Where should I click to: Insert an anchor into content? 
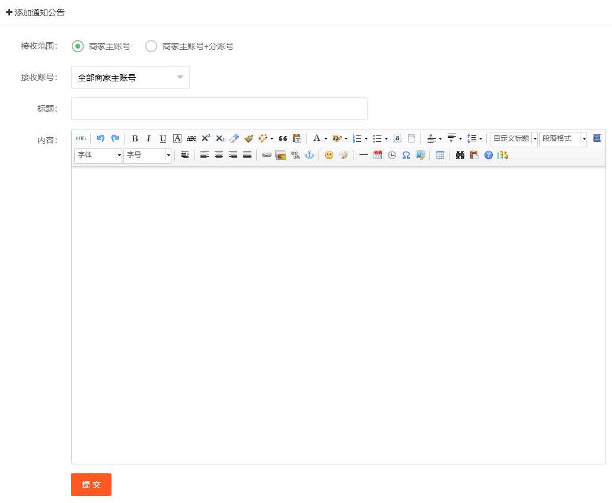tap(309, 155)
